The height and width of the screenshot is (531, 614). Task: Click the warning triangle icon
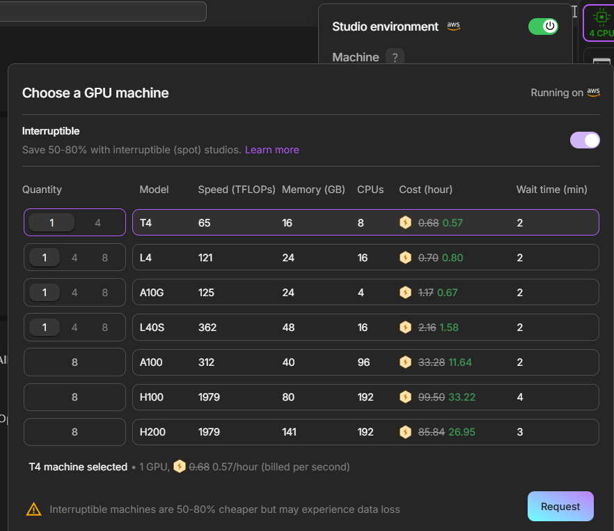(x=33, y=509)
